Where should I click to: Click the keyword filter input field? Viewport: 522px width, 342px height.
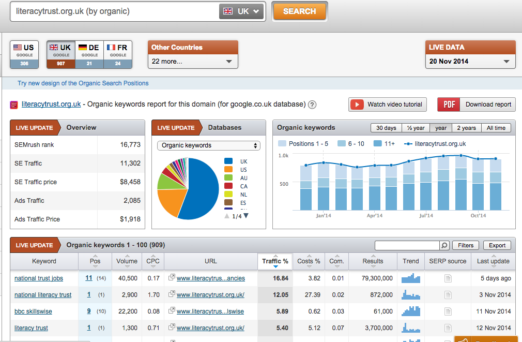407,245
